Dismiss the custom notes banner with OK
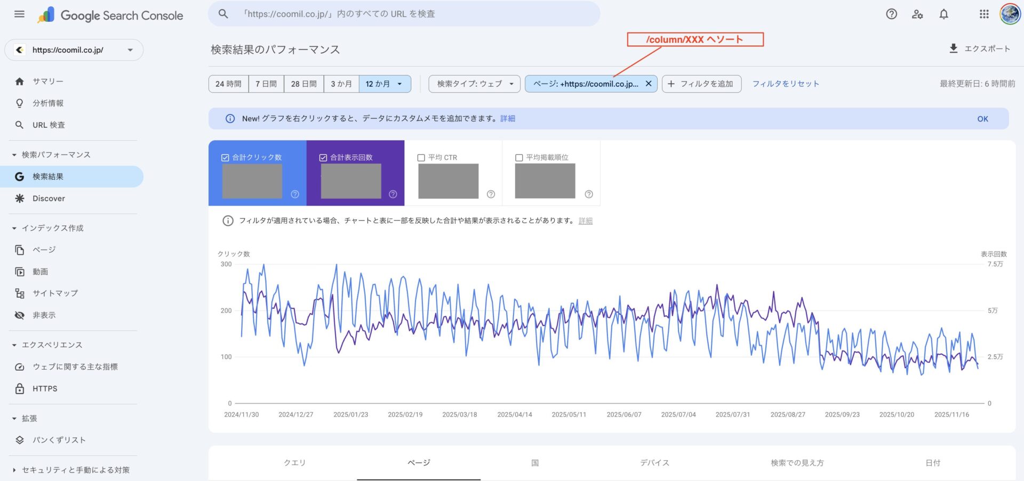The image size is (1024, 481). click(982, 118)
